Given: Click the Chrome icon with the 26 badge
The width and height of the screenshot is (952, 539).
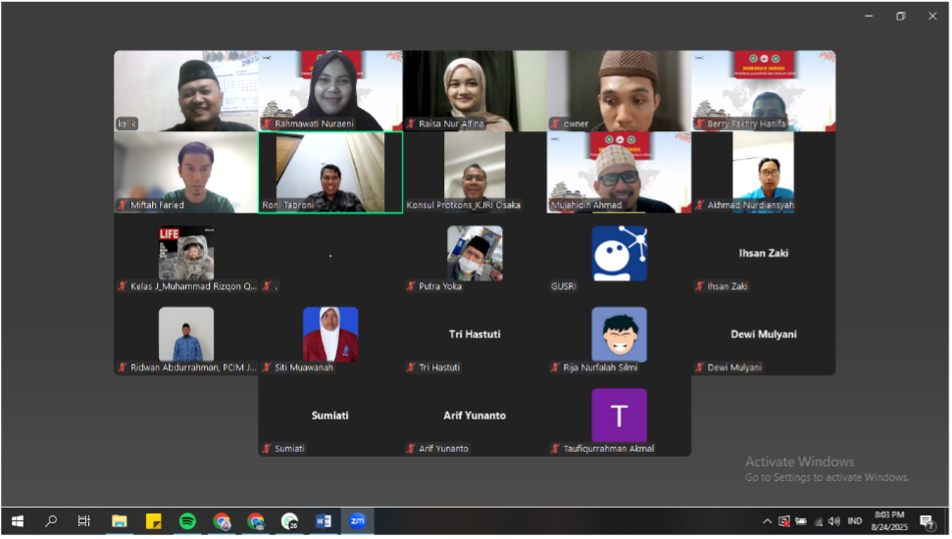Looking at the screenshot, I should 289,521.
